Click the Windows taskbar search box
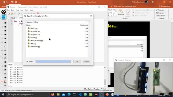Image resolution: width=173 pixels, height=97 pixels. (28, 95)
